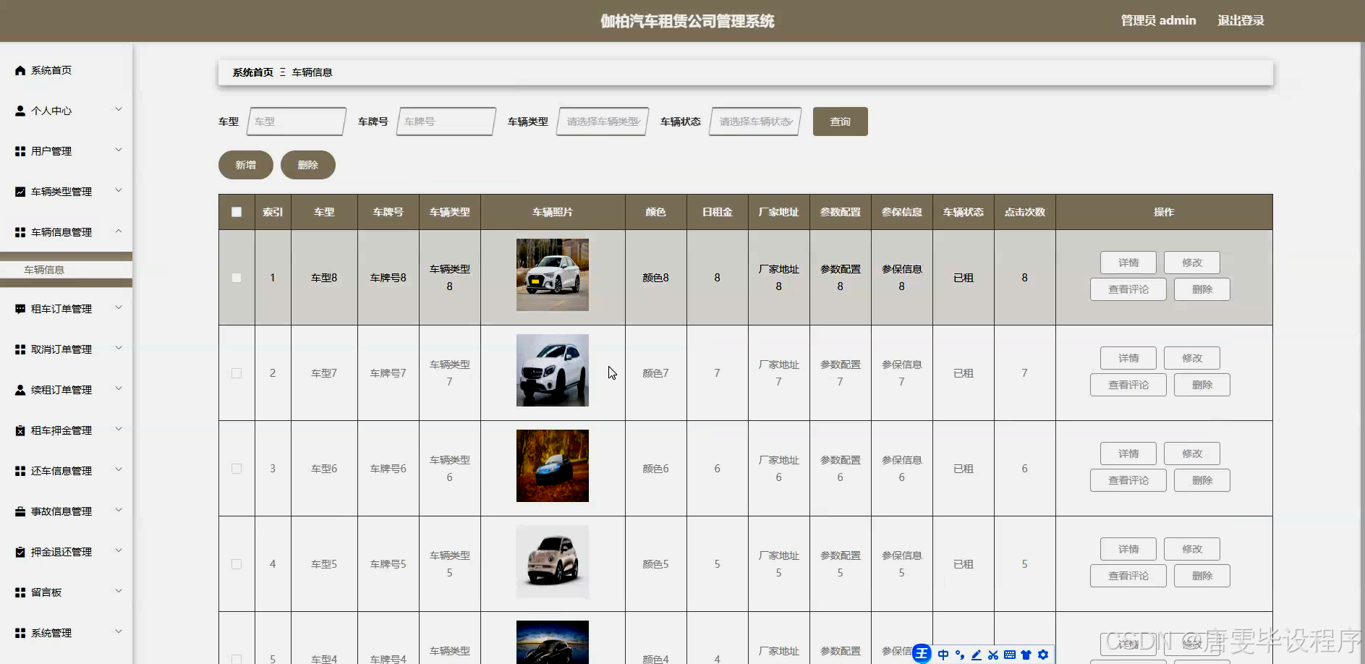The width and height of the screenshot is (1365, 664).
Task: Click the grid icon for 留言板
Action: coord(20,592)
